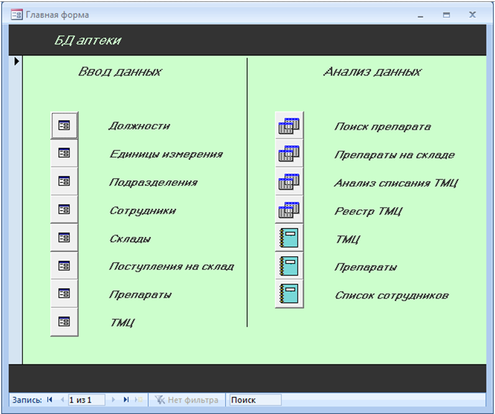This screenshot has width=495, height=414.
Task: Run the Препараты на складе query icon
Action: pyautogui.click(x=289, y=153)
